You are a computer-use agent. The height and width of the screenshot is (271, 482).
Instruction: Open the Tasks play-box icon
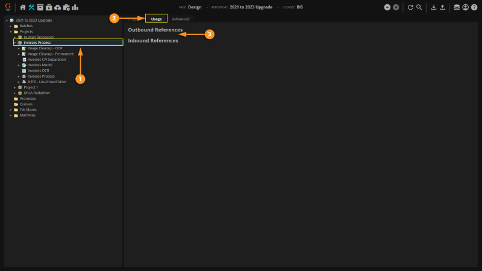click(x=49, y=7)
